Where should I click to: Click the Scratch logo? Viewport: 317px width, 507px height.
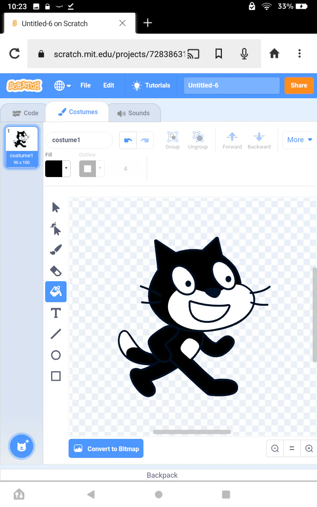click(x=24, y=85)
